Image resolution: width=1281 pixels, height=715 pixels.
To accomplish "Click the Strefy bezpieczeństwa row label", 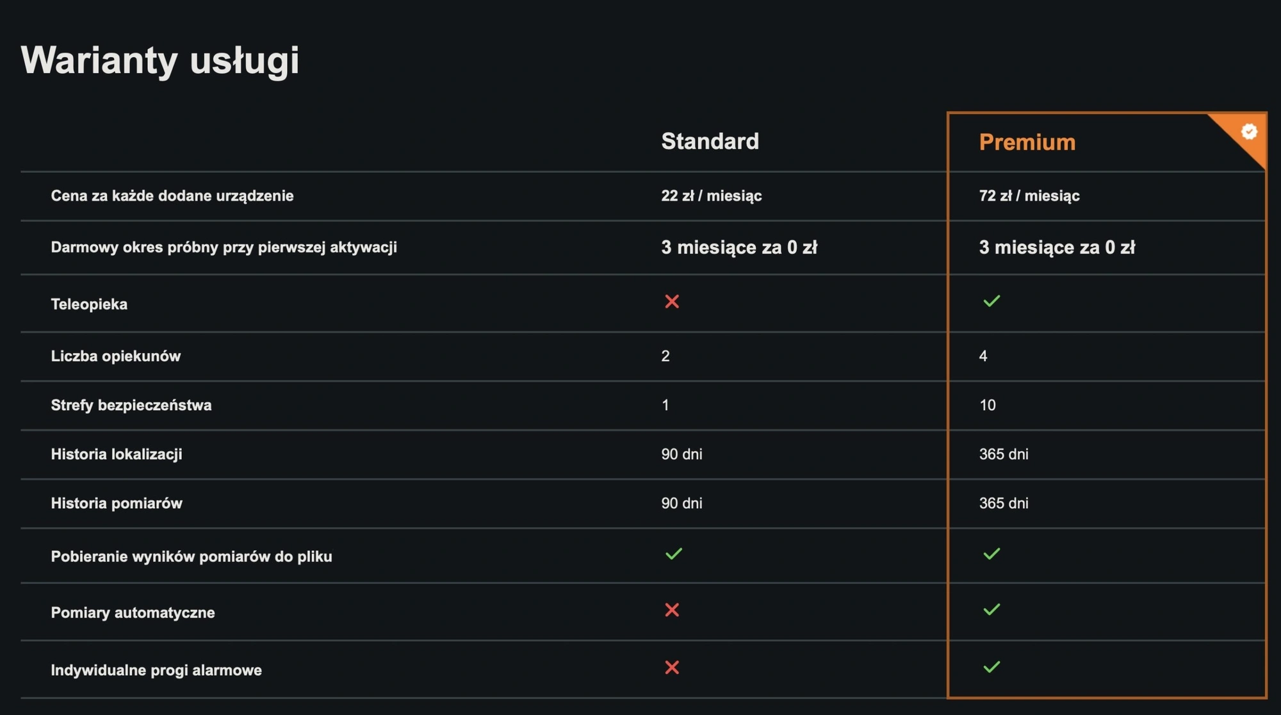I will (131, 406).
